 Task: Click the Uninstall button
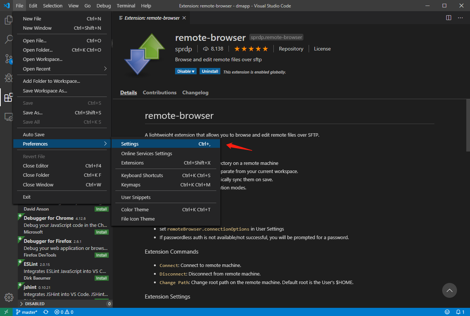(210, 71)
